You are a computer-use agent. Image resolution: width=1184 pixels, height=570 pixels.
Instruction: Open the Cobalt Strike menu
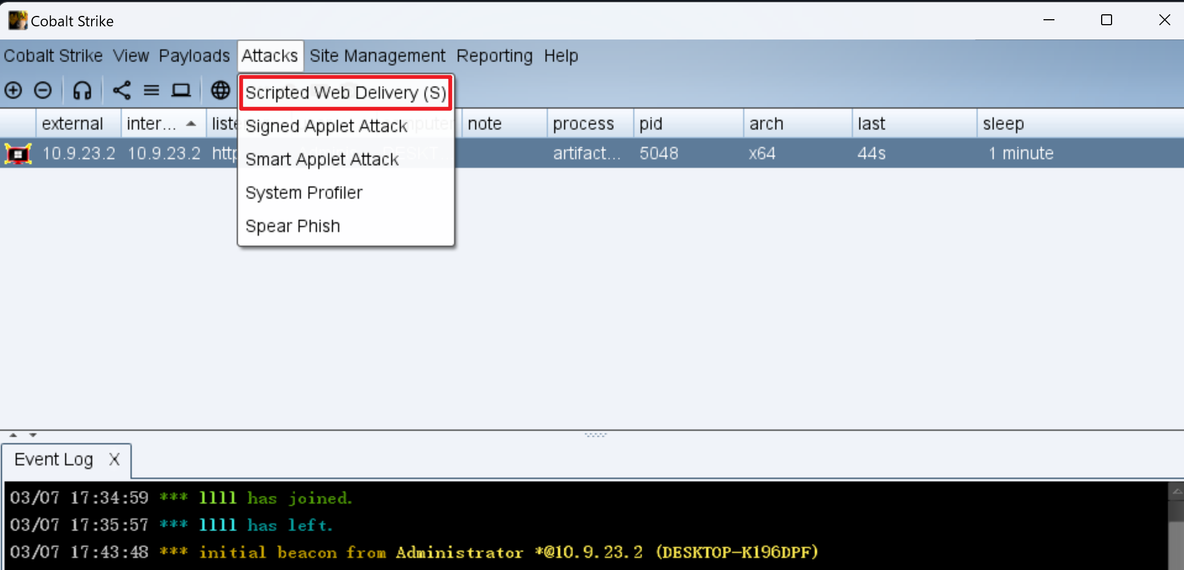point(53,55)
